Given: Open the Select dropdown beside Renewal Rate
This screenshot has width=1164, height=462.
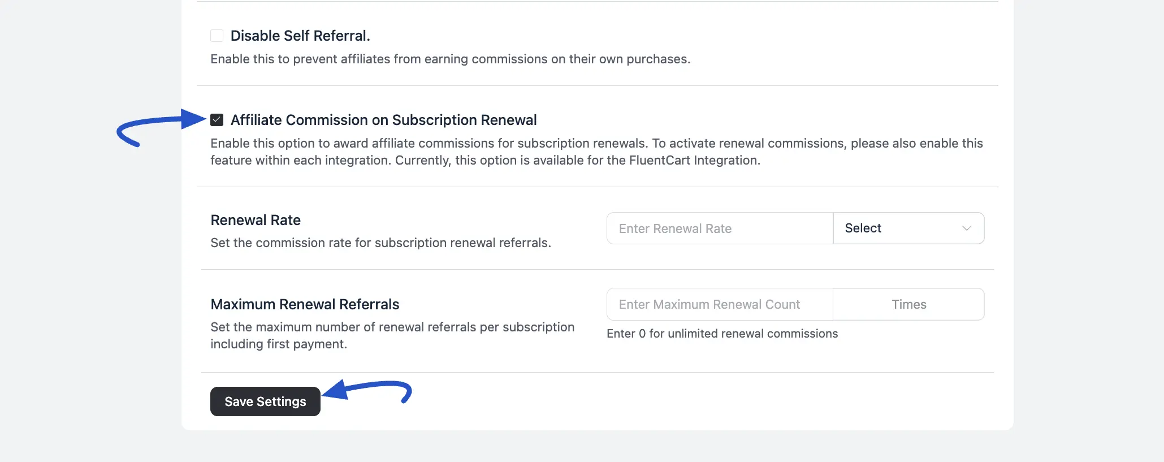Looking at the screenshot, I should [x=908, y=228].
